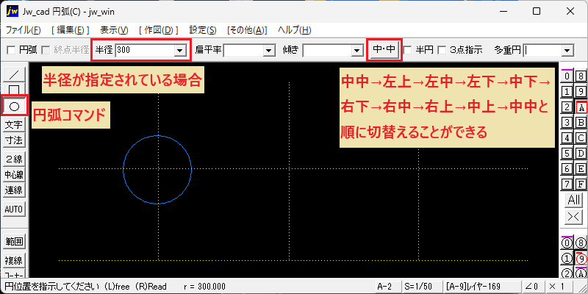
Task: Open the その他(A) menu
Action: (x=247, y=30)
